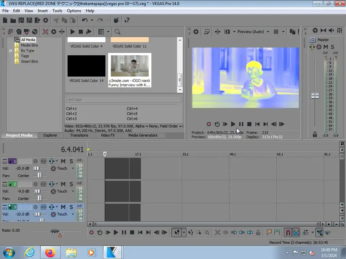The height and width of the screenshot is (259, 346).
Task: Mute track 2 with its M button
Action: (x=63, y=184)
